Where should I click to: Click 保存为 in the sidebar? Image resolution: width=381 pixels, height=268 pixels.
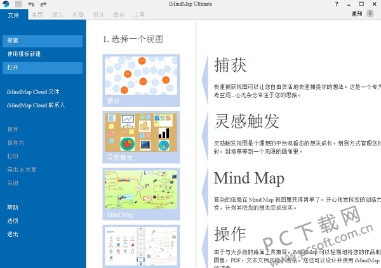coord(15,143)
